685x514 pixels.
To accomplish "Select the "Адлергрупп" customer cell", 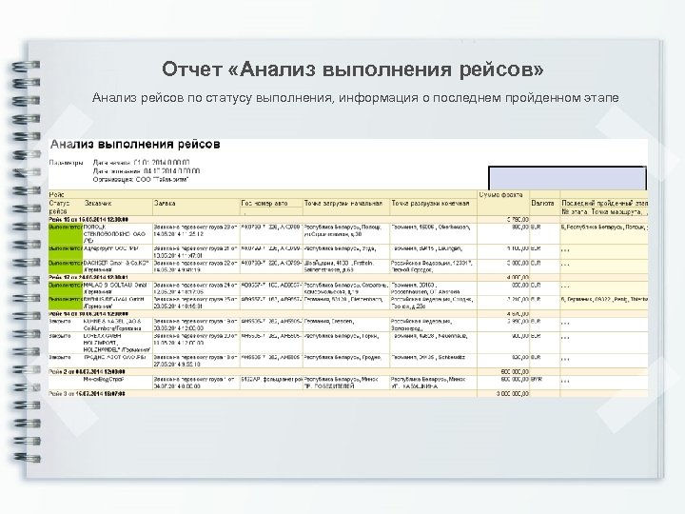I will point(118,252).
